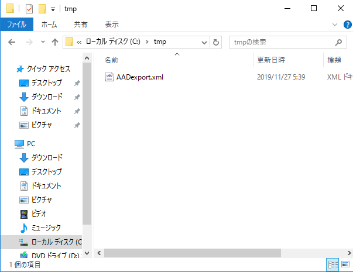Open ダウンロード under クイック アクセス
353x272 pixels.
click(47, 97)
